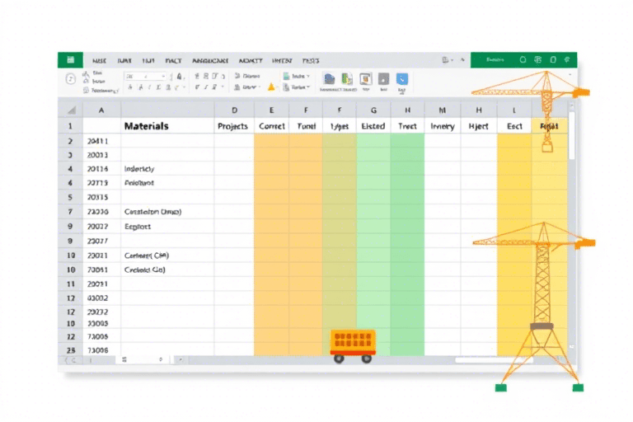Select the Materials header cell
This screenshot has width=633, height=422.
point(146,126)
